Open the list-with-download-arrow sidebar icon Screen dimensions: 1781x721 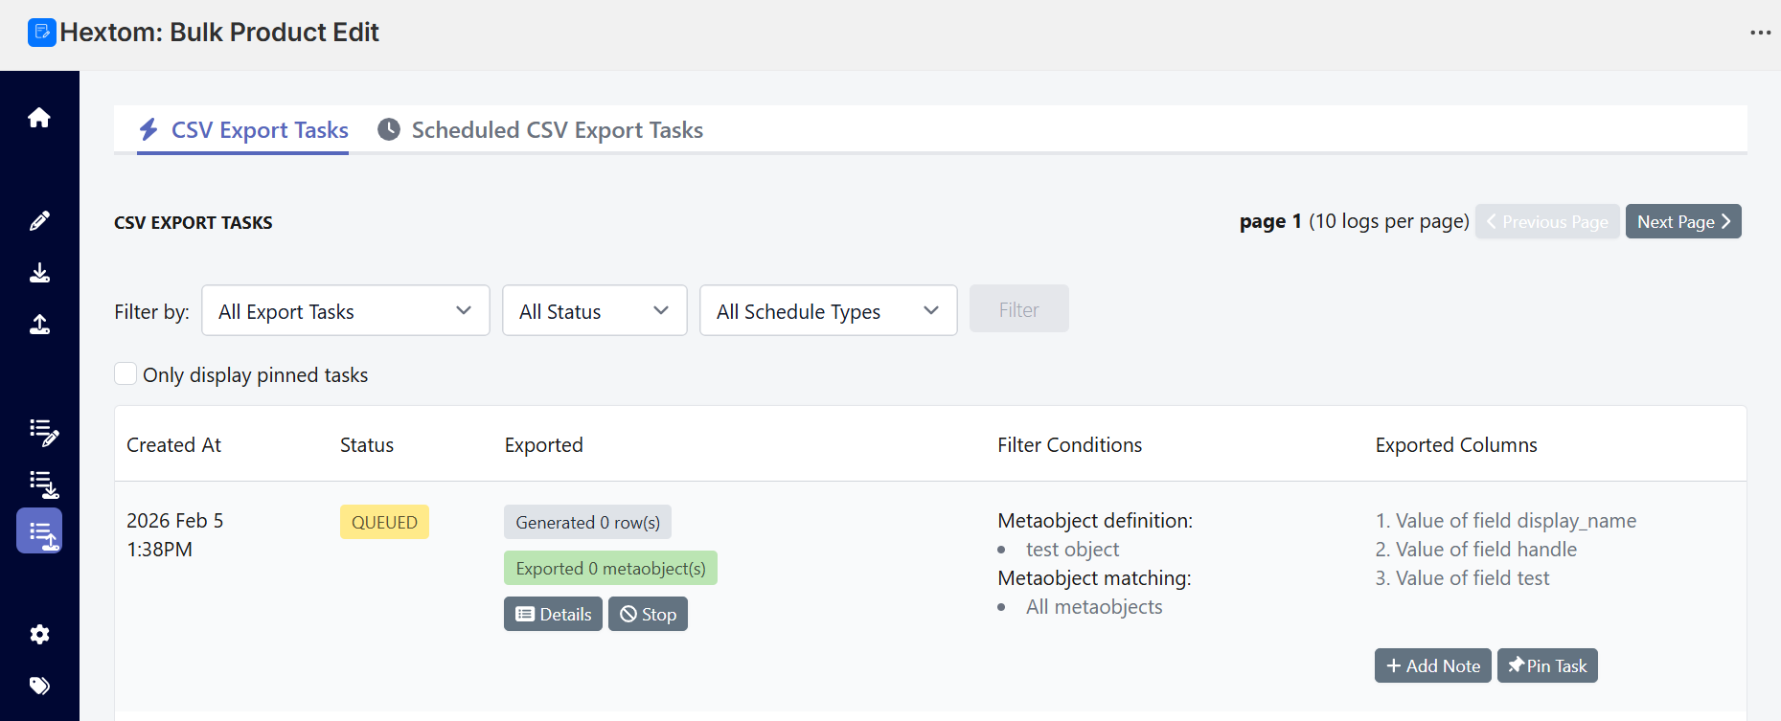[x=43, y=484]
